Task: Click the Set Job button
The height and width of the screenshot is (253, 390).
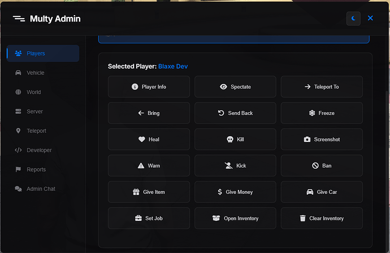Action: click(149, 218)
